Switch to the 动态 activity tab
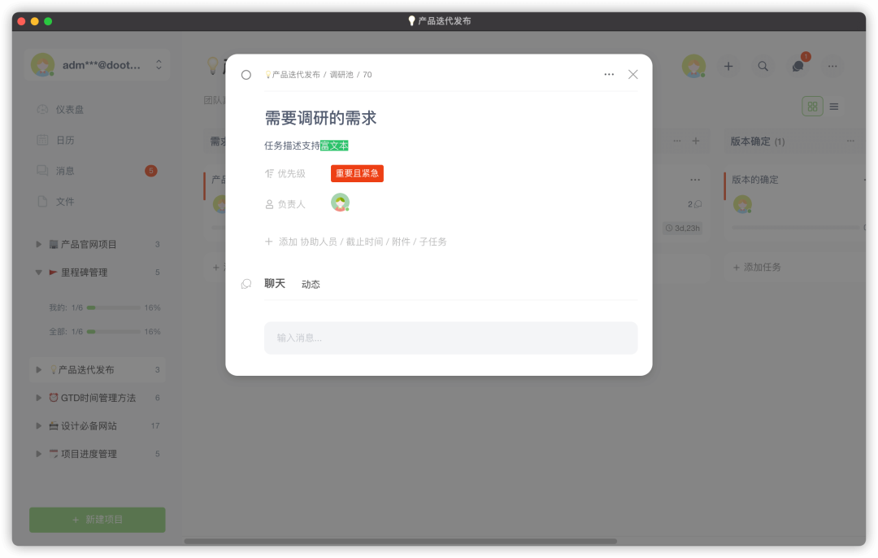Screen dimensions: 878x558 pyautogui.click(x=310, y=283)
